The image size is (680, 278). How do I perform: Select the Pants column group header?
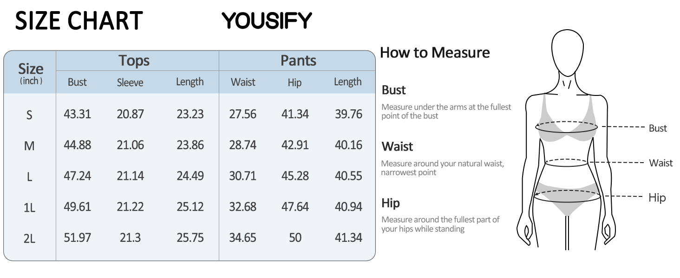pos(298,61)
